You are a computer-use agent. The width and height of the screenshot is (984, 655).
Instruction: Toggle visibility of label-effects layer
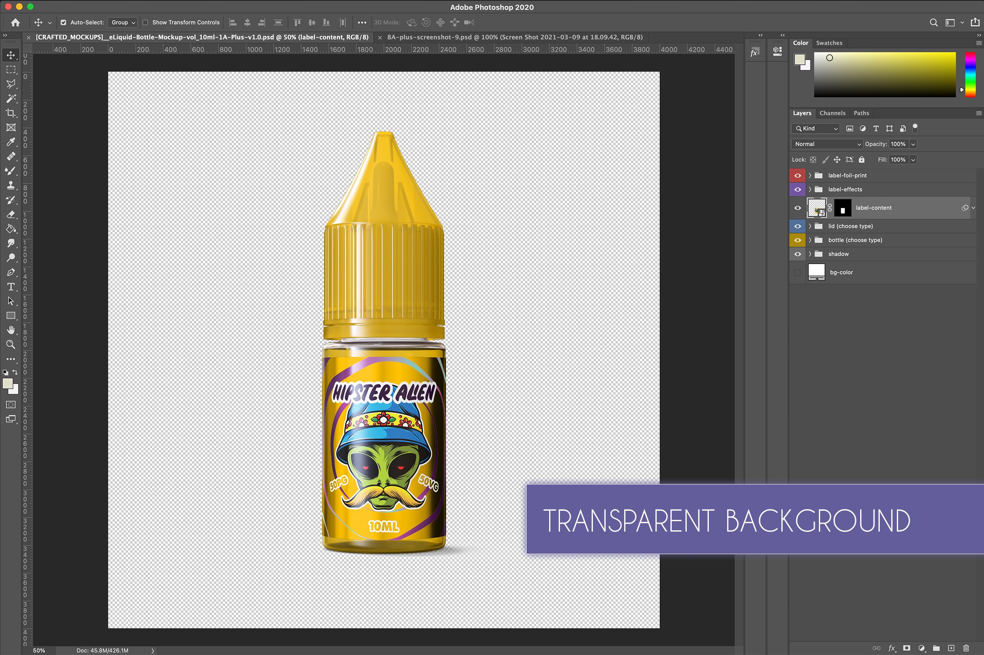pos(798,188)
